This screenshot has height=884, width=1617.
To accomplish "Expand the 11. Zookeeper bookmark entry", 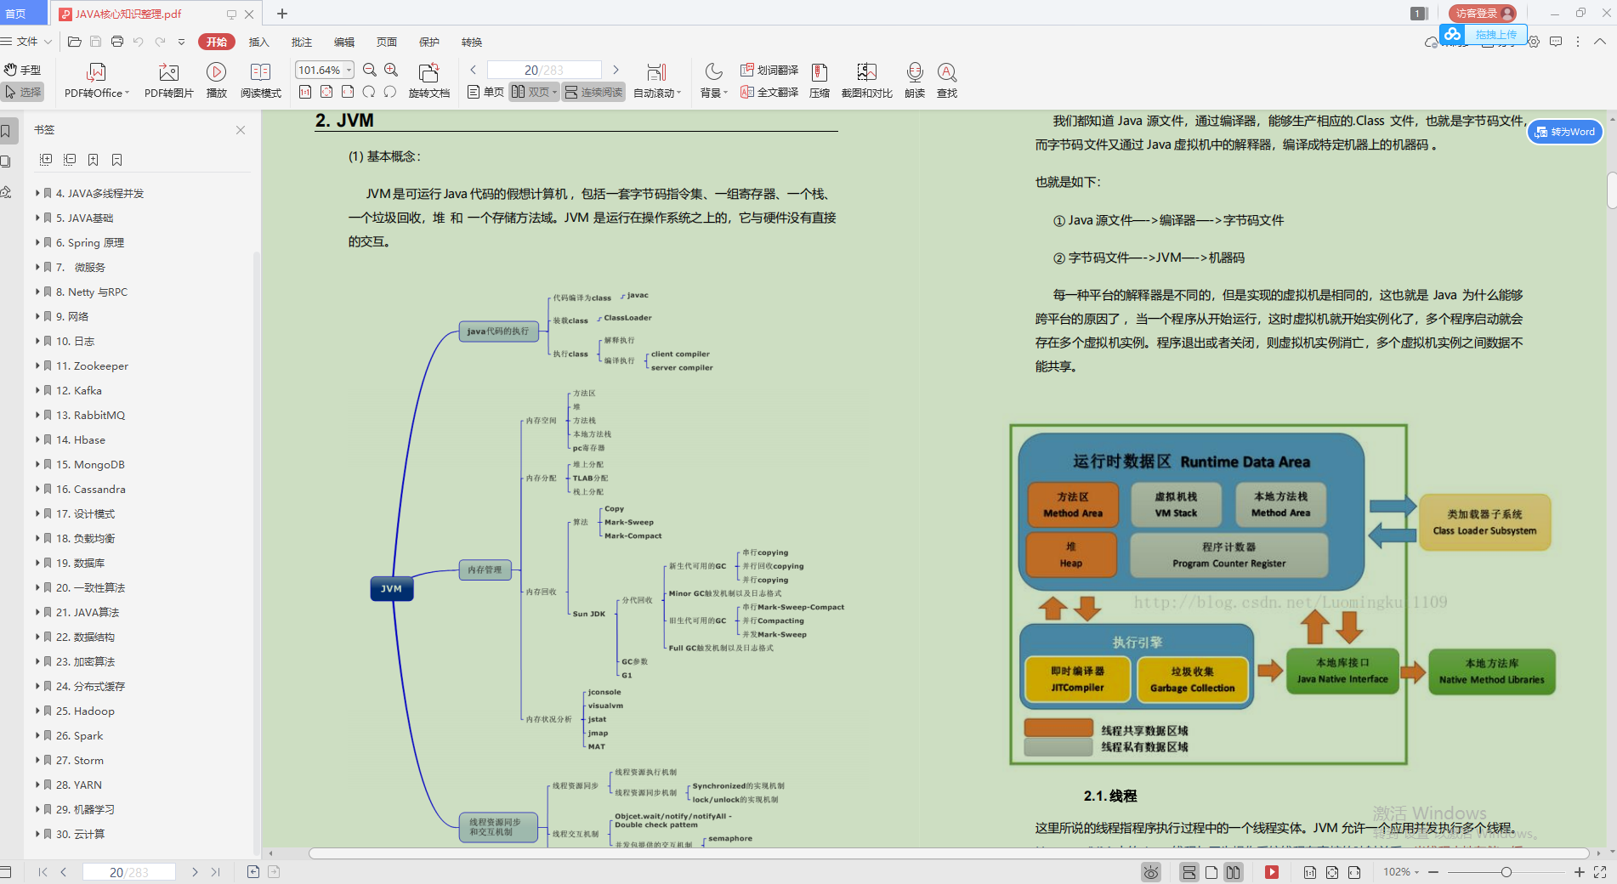I will [x=38, y=365].
